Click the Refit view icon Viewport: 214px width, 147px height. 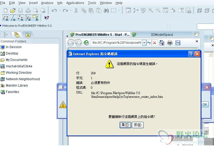coord(166,10)
